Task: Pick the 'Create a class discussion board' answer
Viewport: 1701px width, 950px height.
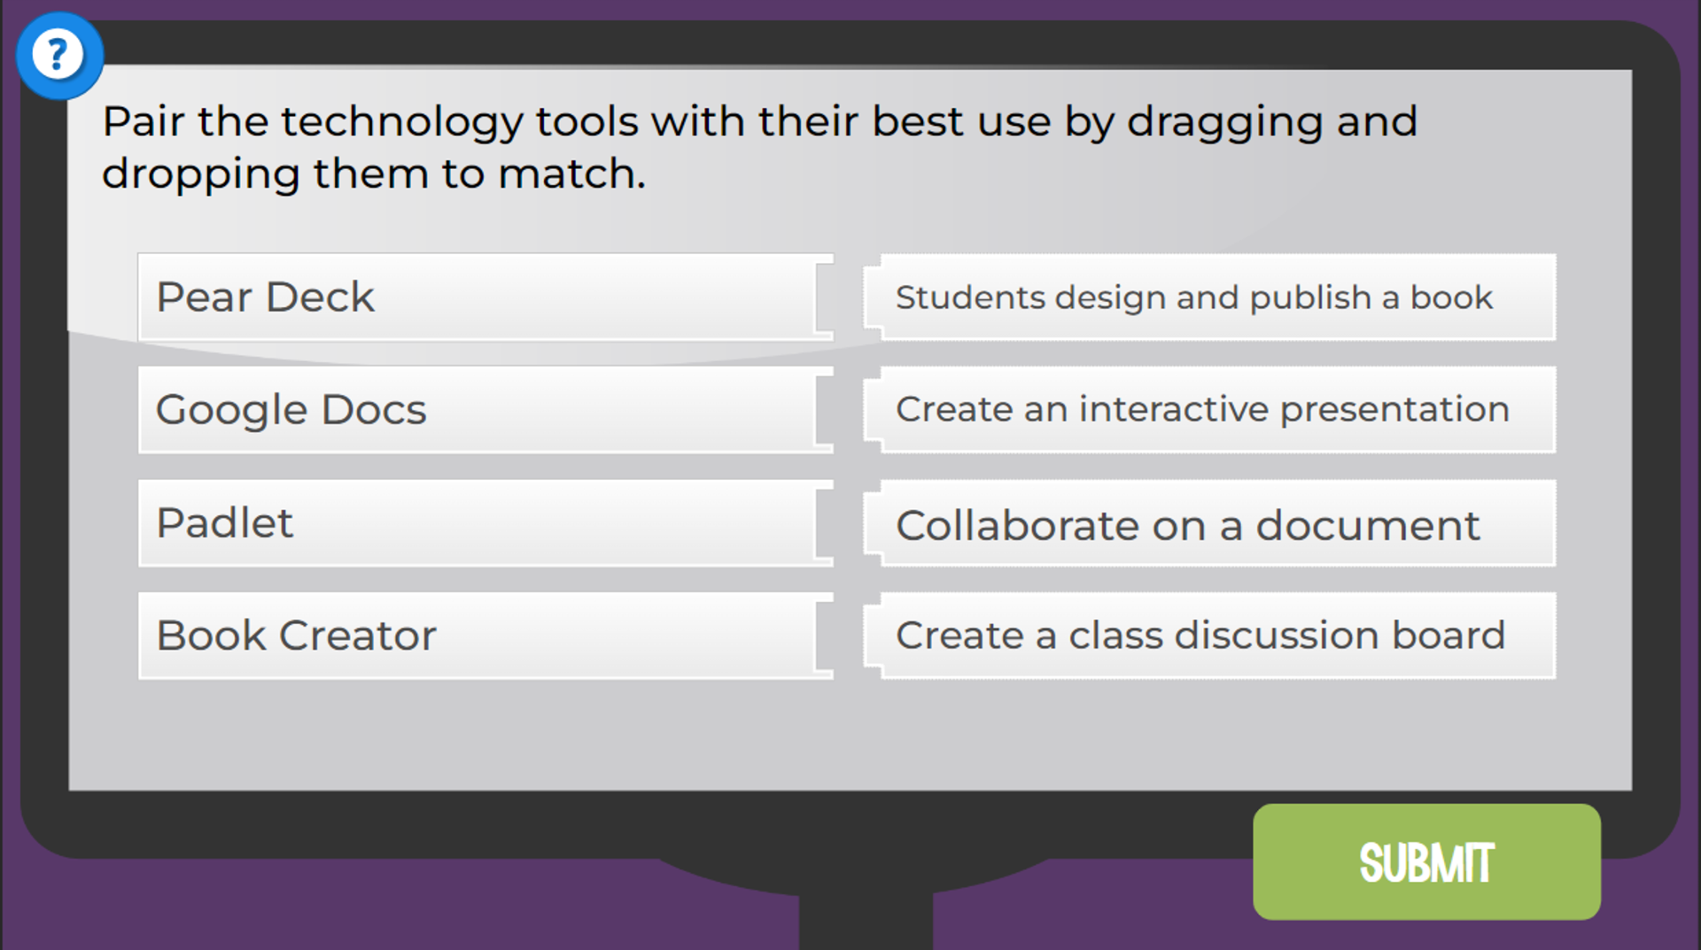Action: [x=1209, y=636]
